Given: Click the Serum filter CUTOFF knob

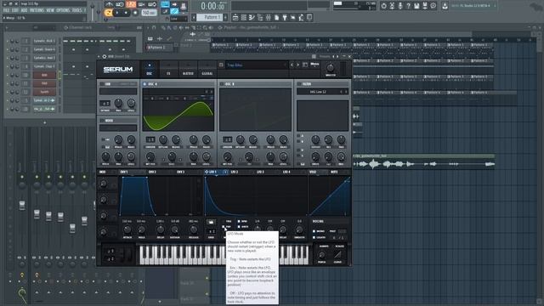Looking at the screenshot, I should 315,139.
